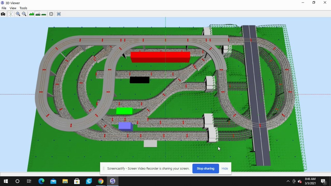Open the Mail app on taskbar

click(x=53, y=181)
